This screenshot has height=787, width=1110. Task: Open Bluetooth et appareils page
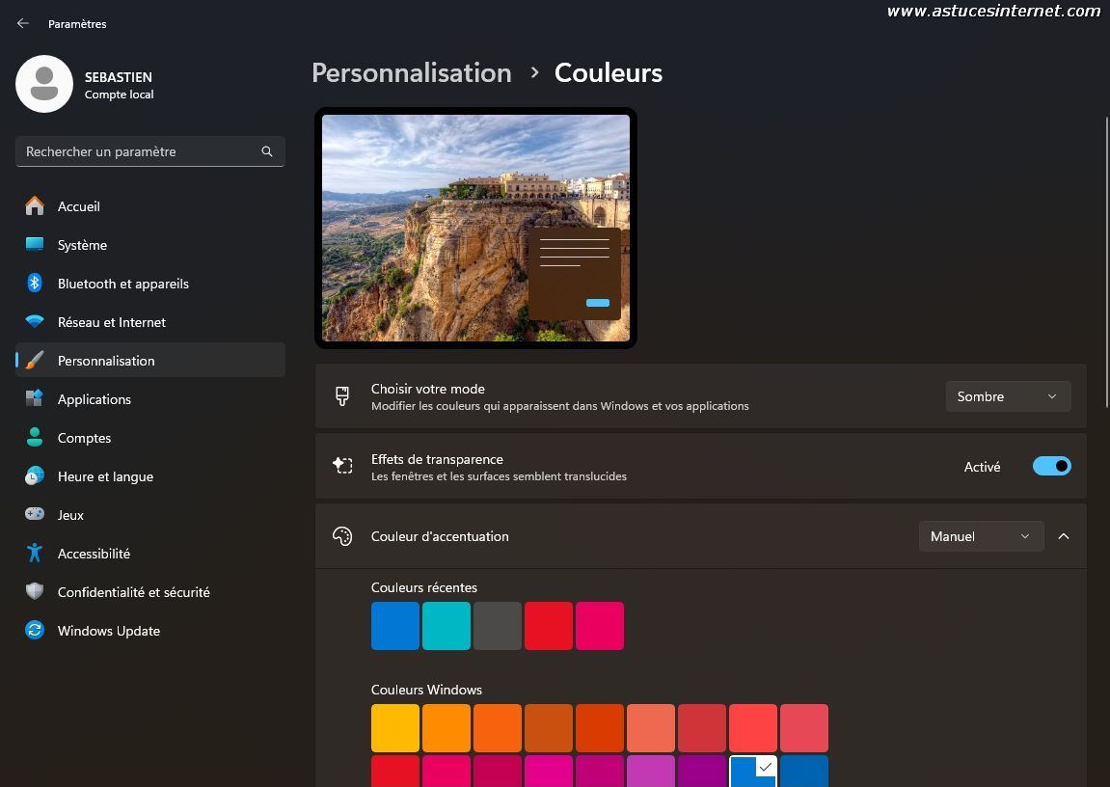pyautogui.click(x=150, y=284)
